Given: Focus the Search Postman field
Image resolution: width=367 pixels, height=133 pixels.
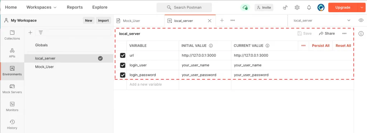Looking at the screenshot, I should pyautogui.click(x=184, y=8).
